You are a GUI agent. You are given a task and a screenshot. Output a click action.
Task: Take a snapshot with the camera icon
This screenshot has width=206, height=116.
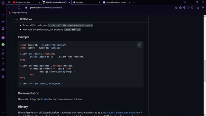click(180, 8)
